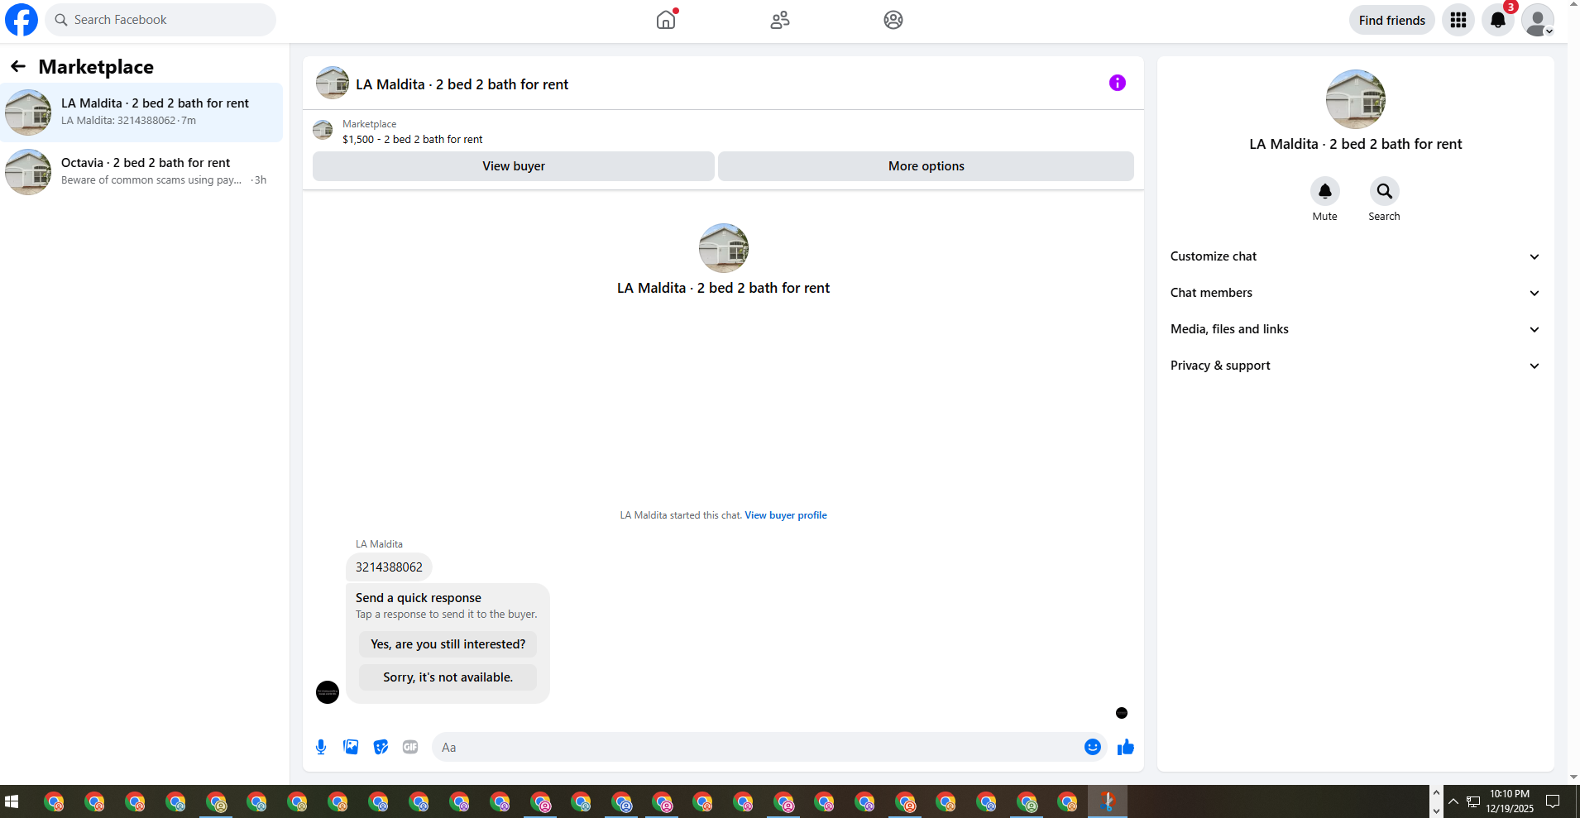The height and width of the screenshot is (818, 1580).
Task: Open Octavia conversation in list
Action: point(141,172)
